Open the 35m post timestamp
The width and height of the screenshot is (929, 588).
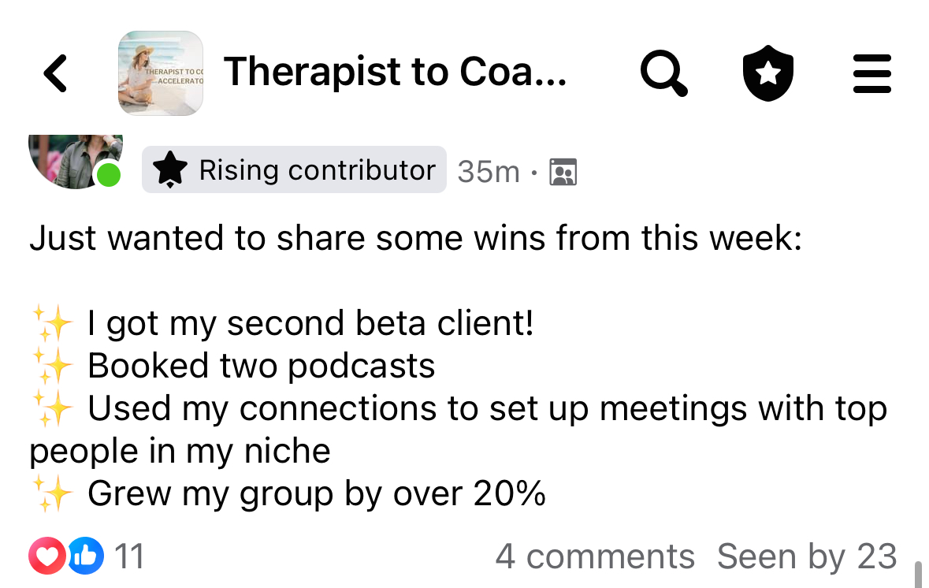(489, 171)
